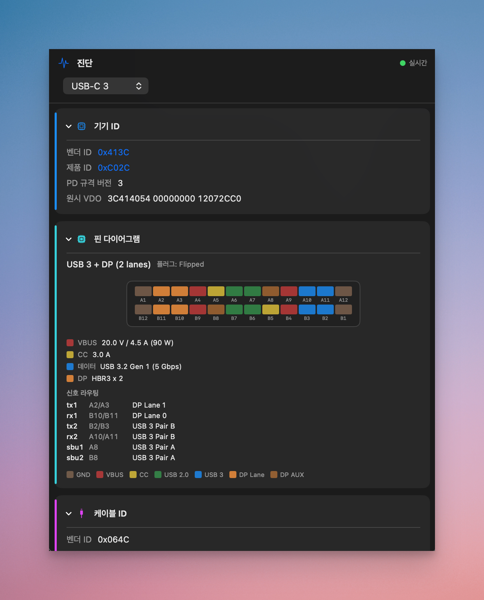Select pin A2 DP lane swatch
The width and height of the screenshot is (484, 600).
(x=161, y=291)
